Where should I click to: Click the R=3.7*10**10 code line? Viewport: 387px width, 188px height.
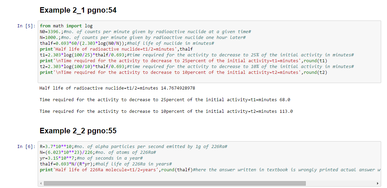pyautogui.click(x=134, y=147)
